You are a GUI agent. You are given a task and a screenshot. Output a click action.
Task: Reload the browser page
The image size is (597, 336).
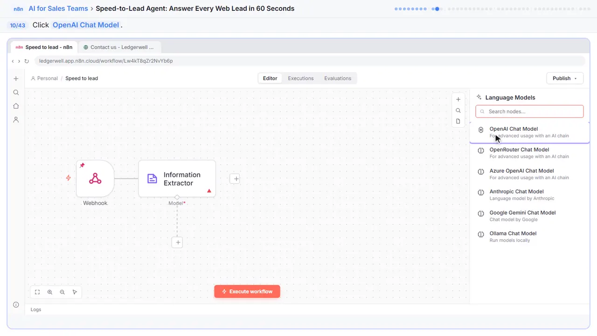(27, 61)
